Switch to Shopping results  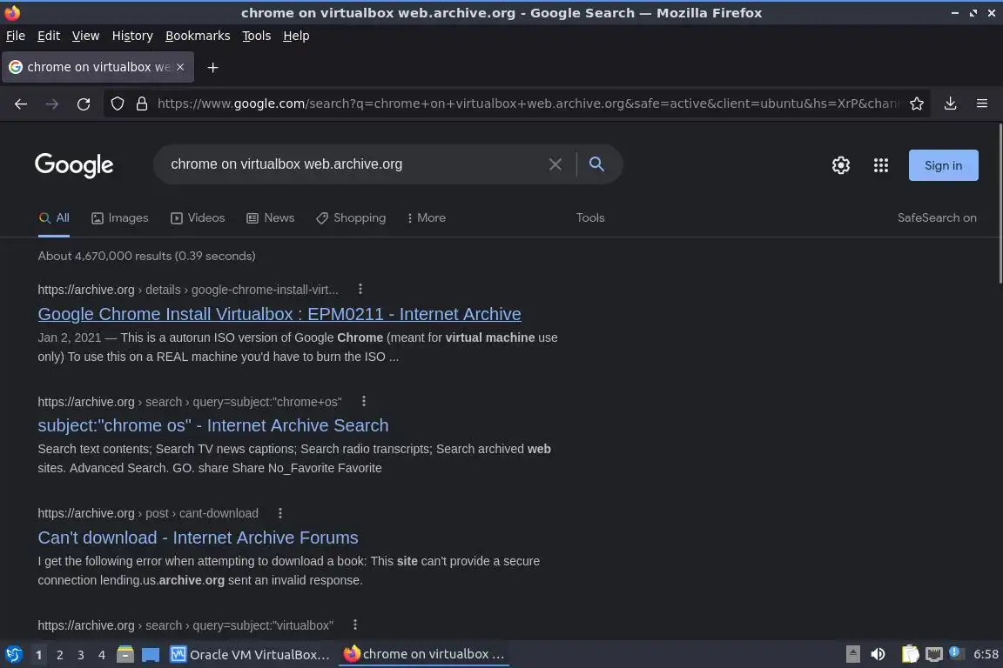pyautogui.click(x=351, y=218)
